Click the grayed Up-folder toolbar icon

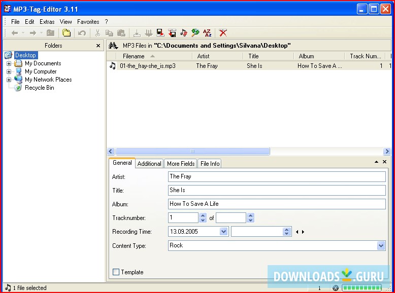[51, 33]
